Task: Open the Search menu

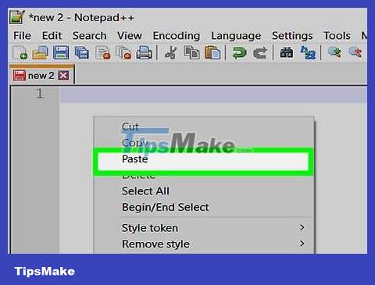Action: point(89,36)
